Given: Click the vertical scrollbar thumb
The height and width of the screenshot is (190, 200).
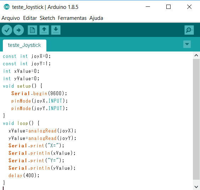Looking at the screenshot, I should [196, 119].
